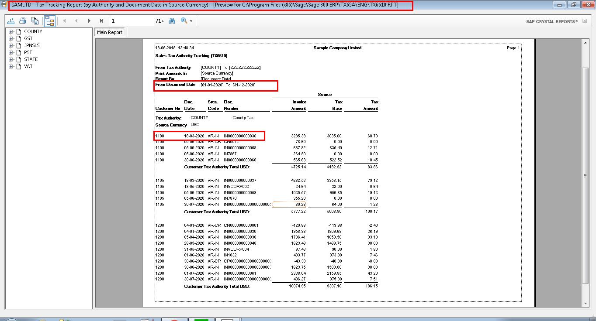Expand the COUNTY tree node
596x321 pixels.
pos(11,31)
